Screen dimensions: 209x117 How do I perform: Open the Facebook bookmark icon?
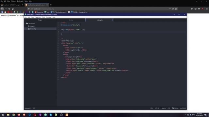tap(2, 12)
